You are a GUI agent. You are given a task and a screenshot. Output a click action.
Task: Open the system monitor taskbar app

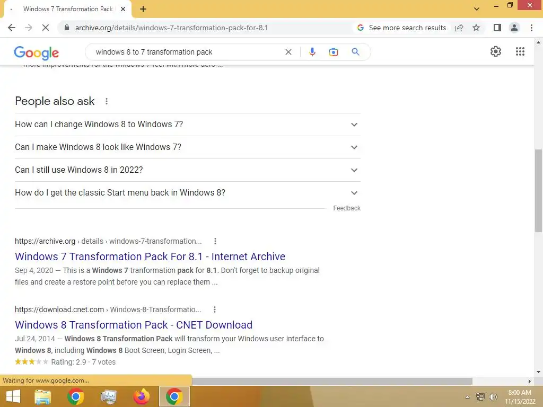pyautogui.click(x=108, y=396)
